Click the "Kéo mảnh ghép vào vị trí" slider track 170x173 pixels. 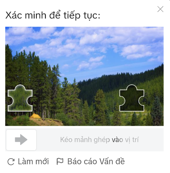(x=84, y=140)
